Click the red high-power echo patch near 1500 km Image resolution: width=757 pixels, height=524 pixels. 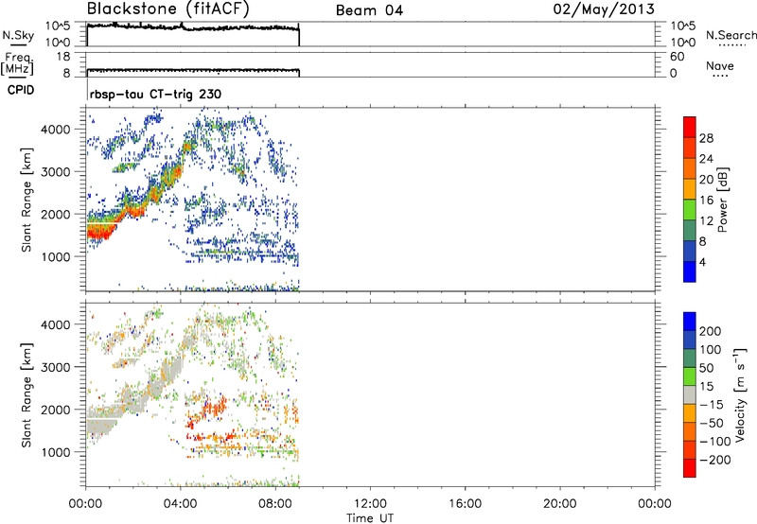pyautogui.click(x=100, y=233)
